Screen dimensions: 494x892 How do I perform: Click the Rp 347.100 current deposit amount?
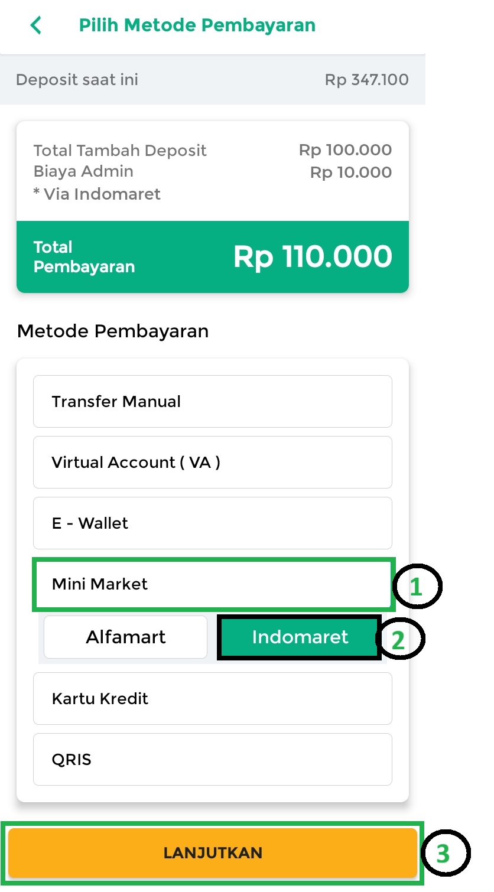point(366,80)
